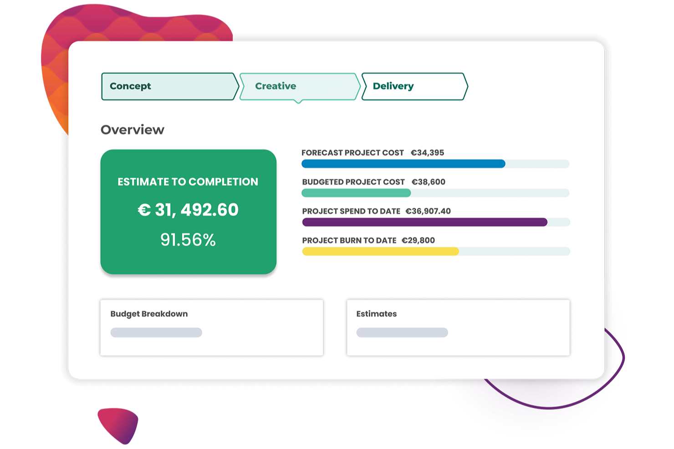Image resolution: width=674 pixels, height=449 pixels.
Task: Open the Concept stage tab
Action: (x=169, y=86)
